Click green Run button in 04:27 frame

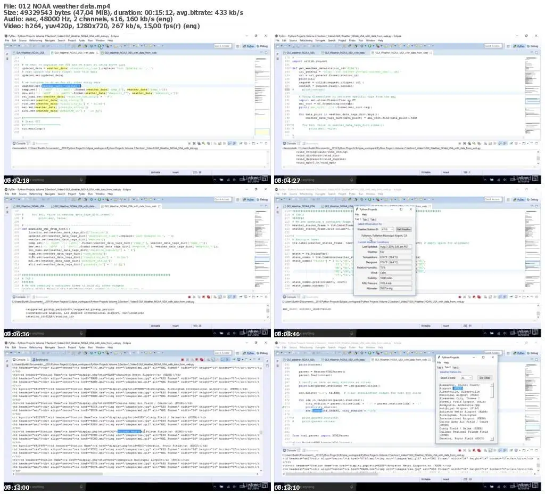click(x=369, y=46)
